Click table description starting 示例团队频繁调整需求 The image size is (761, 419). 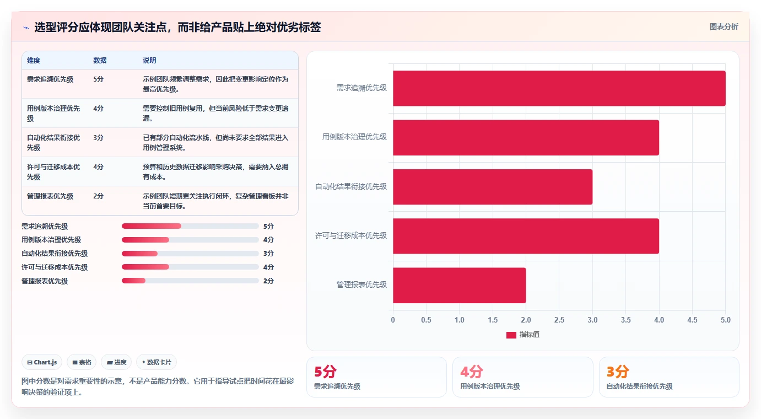tap(215, 84)
